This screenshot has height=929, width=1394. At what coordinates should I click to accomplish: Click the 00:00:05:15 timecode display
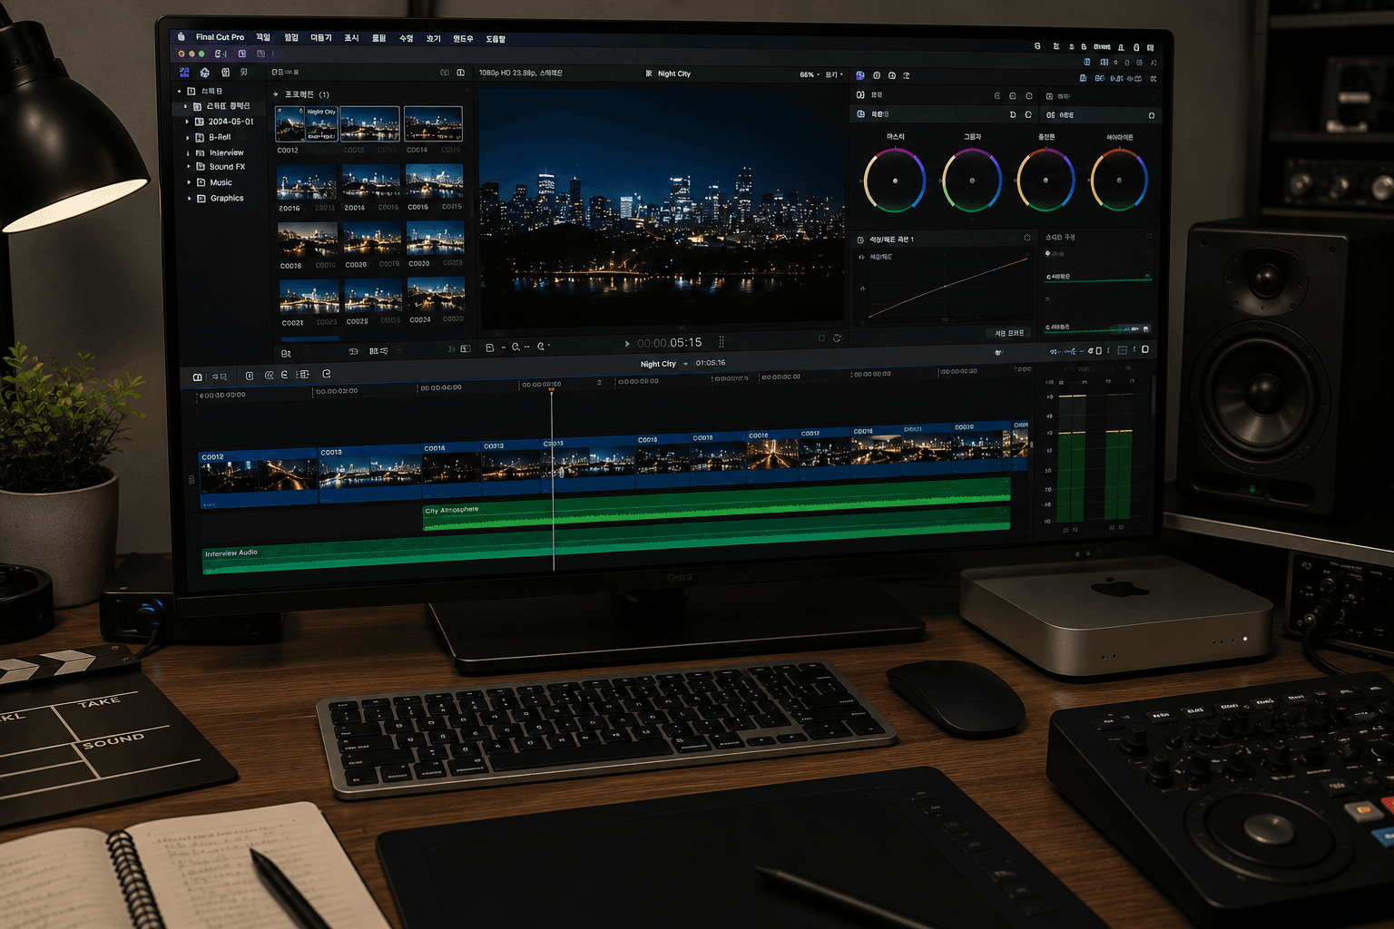click(x=670, y=343)
